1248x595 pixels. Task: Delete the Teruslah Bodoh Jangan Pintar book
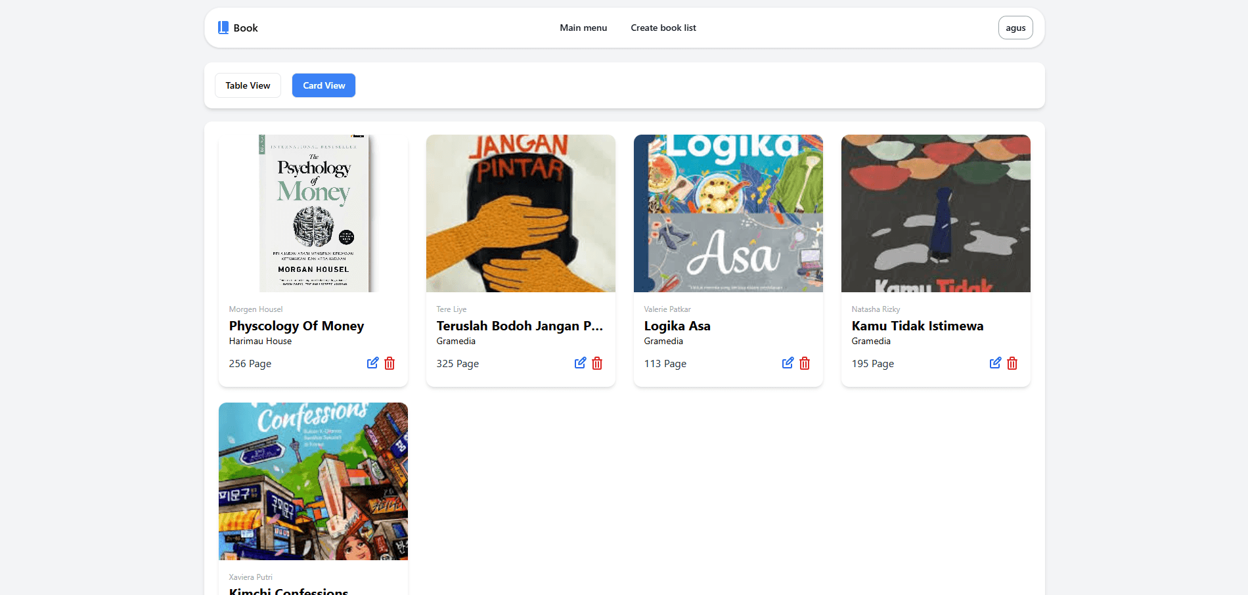pyautogui.click(x=597, y=363)
